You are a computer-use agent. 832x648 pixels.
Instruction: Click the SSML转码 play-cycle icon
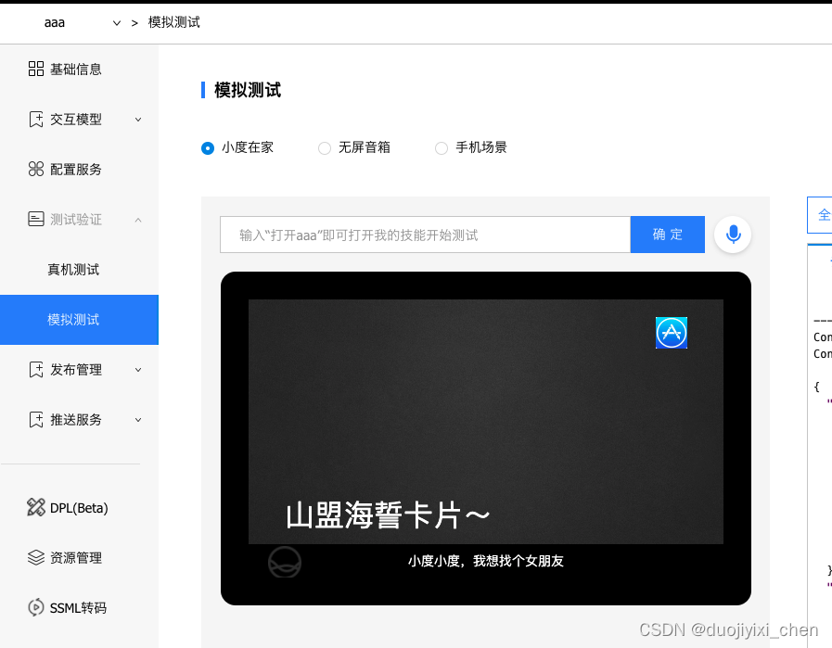[36, 607]
